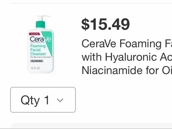This screenshot has height=129, width=172.
Task: Click the CeraVe logo on the bottle
Action: pos(41,39)
